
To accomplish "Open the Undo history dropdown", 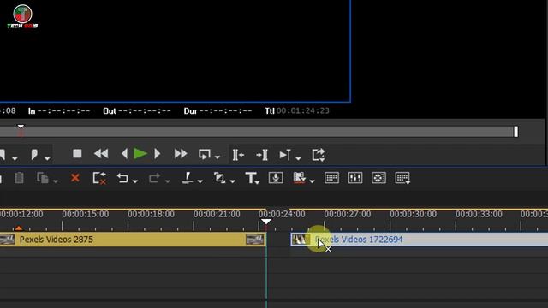I will click(135, 181).
